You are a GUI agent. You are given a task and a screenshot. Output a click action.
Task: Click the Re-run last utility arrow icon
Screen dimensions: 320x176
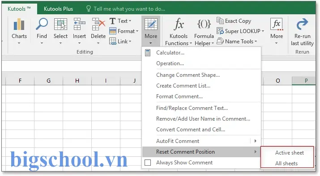[302, 24]
